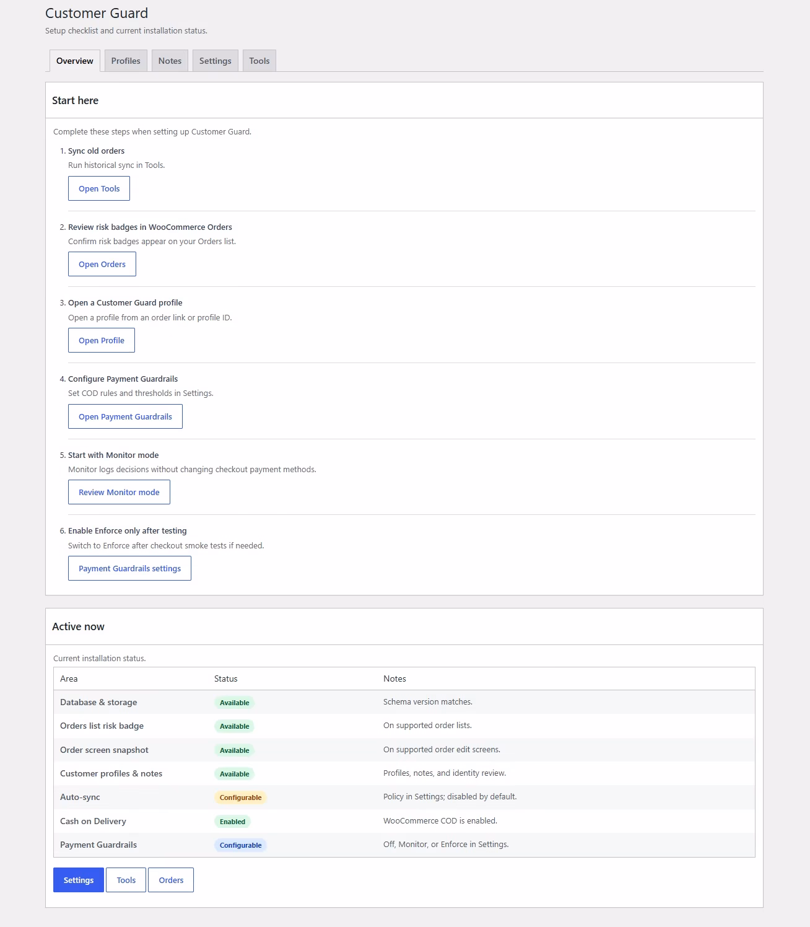810x927 pixels.
Task: Click 'Review risk badges in WooCommerce Orders' step
Action: point(150,227)
